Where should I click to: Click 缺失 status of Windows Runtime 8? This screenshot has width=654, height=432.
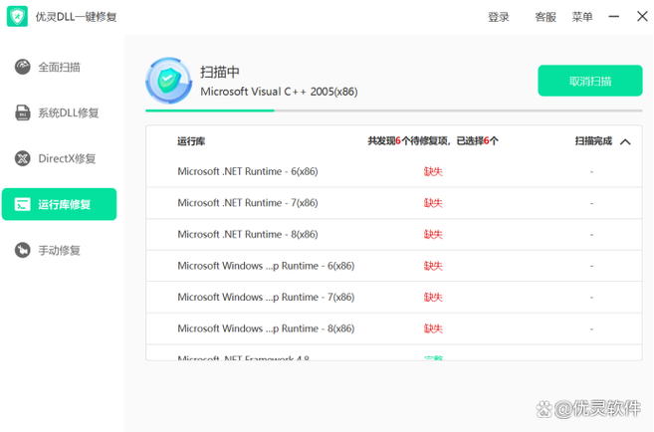point(433,328)
